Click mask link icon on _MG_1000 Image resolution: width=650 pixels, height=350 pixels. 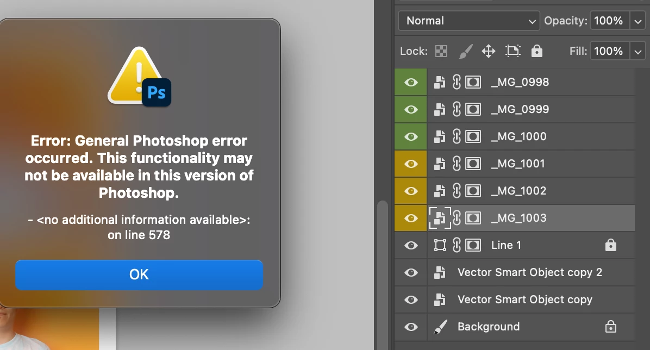[x=457, y=136]
